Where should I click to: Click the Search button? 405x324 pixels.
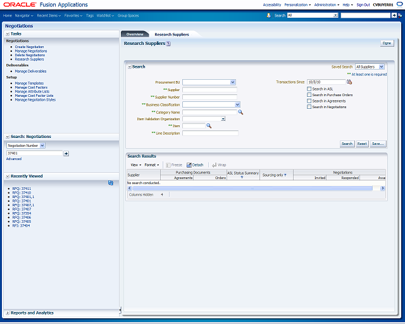click(347, 144)
